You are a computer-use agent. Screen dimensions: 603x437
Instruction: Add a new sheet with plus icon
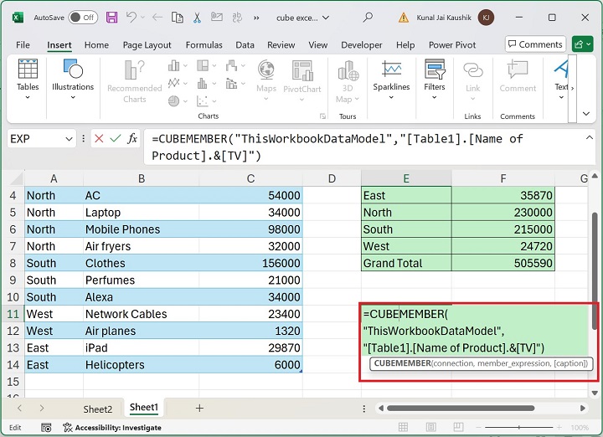[199, 408]
